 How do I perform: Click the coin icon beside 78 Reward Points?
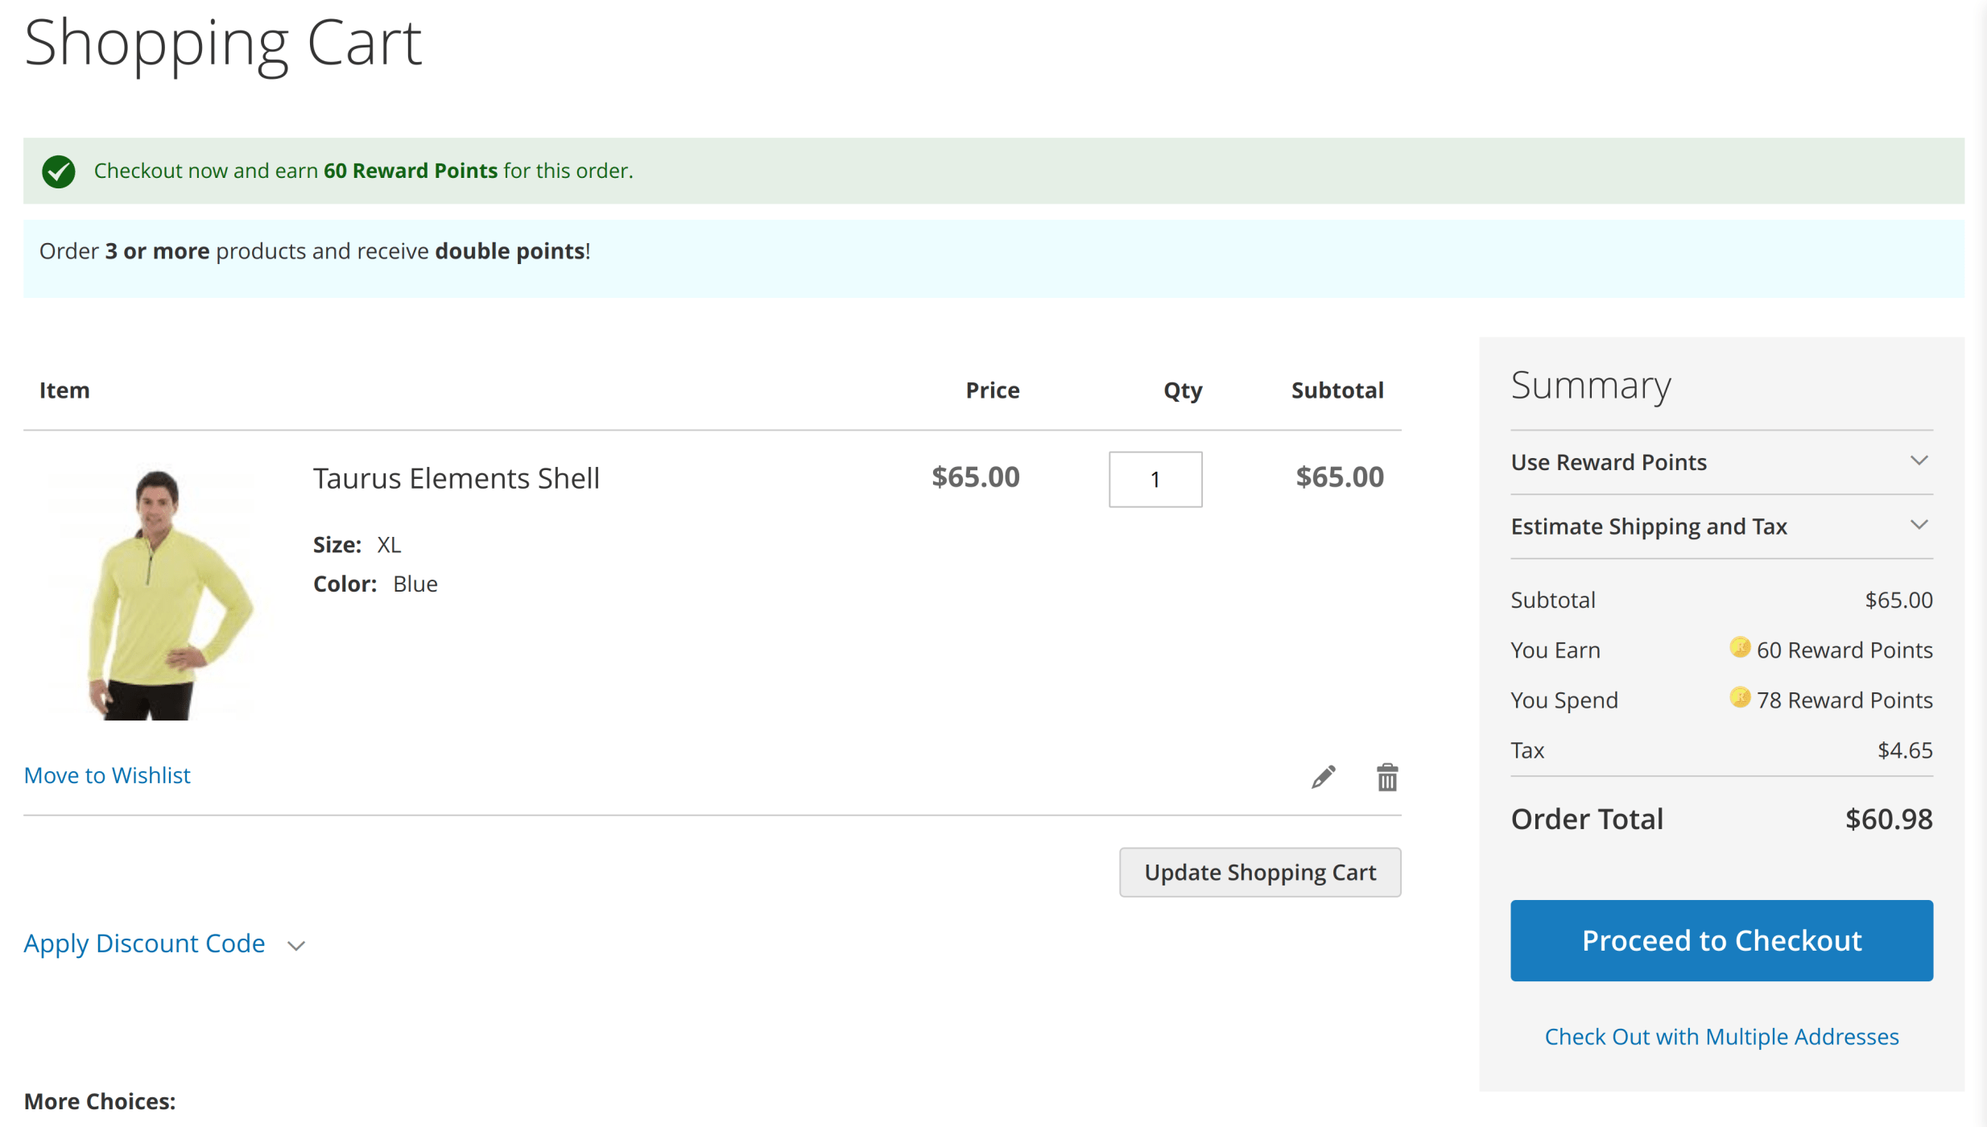coord(1739,698)
